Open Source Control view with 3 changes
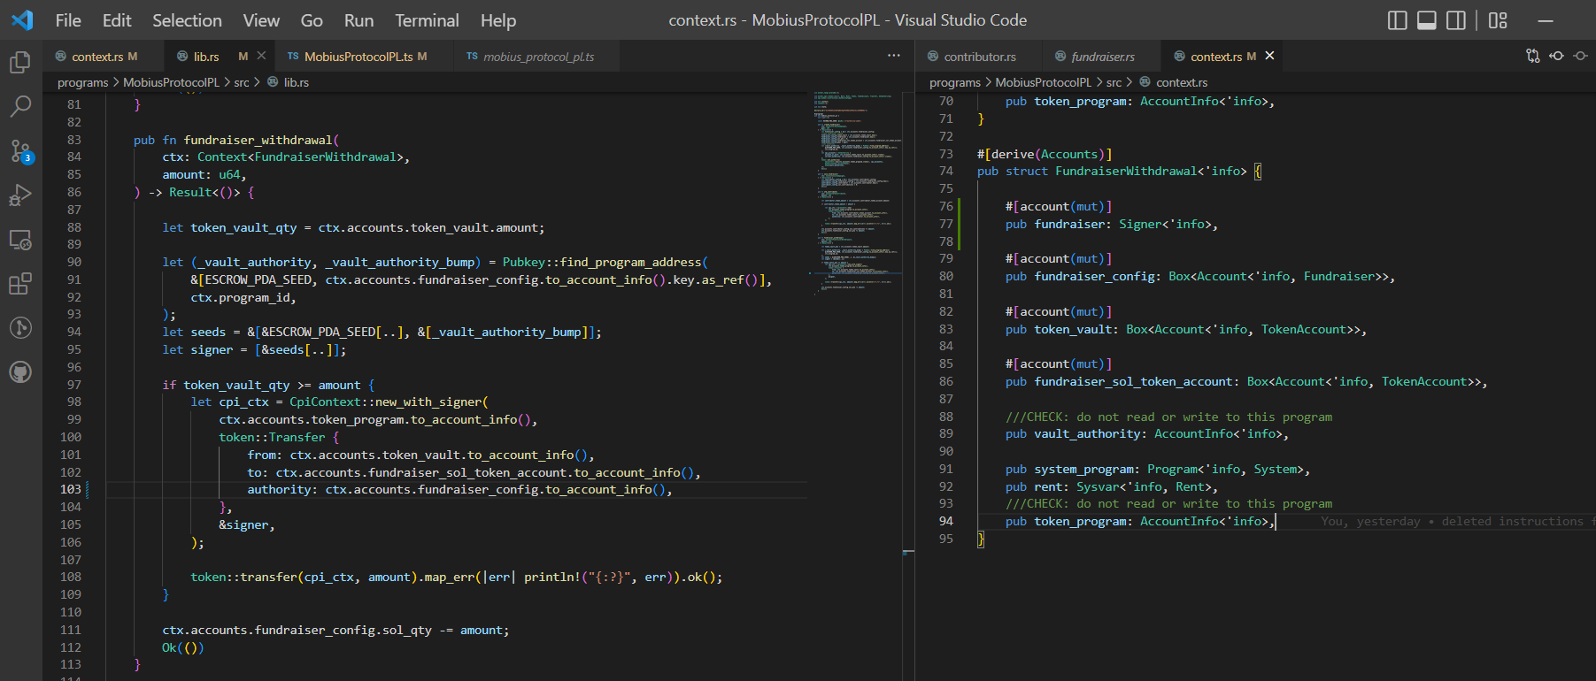The width and height of the screenshot is (1596, 681). click(20, 150)
